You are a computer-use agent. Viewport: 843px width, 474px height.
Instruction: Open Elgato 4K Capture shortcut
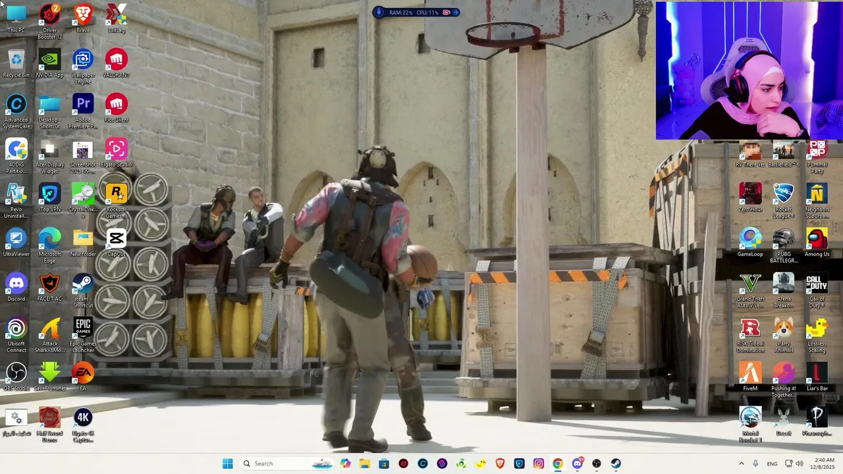(x=83, y=425)
